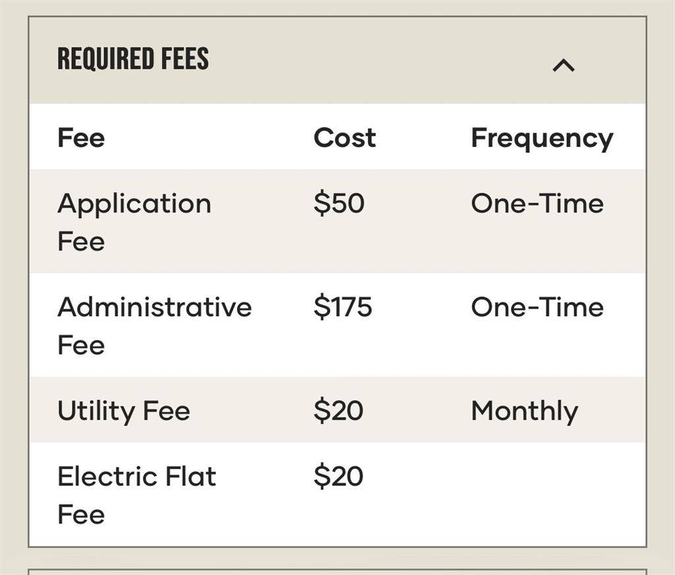This screenshot has width=675, height=575.
Task: Click the next collapsed section below the table
Action: click(x=337, y=572)
